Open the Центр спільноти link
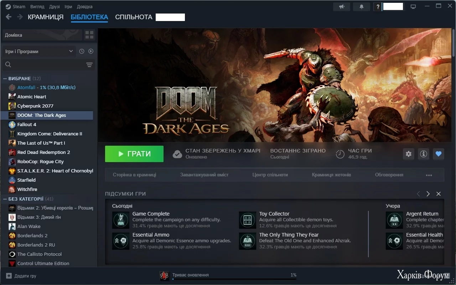Image resolution: width=456 pixels, height=285 pixels. [270, 175]
